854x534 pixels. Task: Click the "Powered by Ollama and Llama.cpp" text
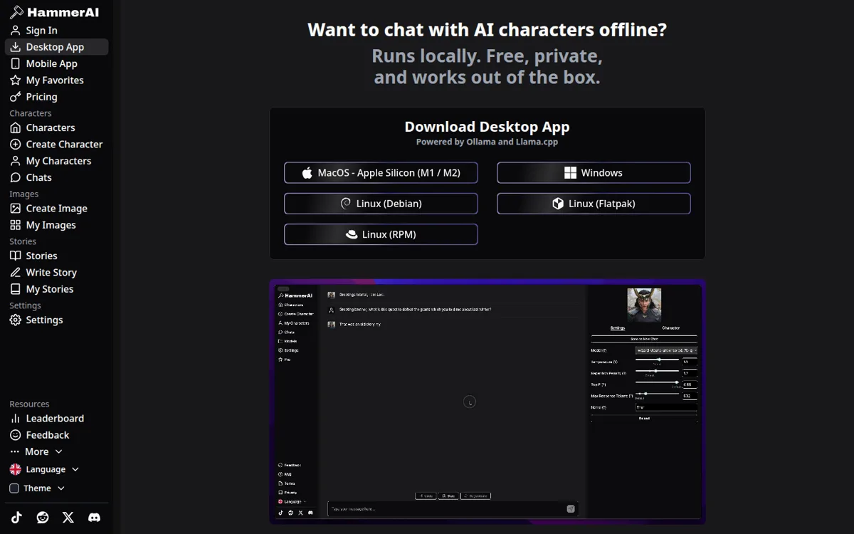(x=487, y=142)
